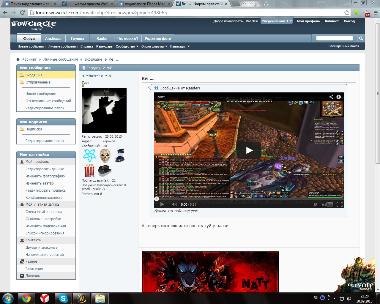This screenshot has width=380, height=304.
Task: Click the volume icon in system tray
Action: pos(349,299)
